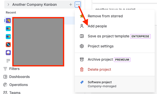Open the orange disc recent project icon
157x94 pixels.
8,45
